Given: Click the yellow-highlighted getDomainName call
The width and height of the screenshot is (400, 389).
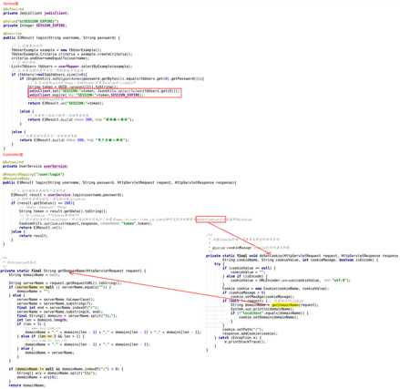Looking at the screenshot, I should pos(285,305).
